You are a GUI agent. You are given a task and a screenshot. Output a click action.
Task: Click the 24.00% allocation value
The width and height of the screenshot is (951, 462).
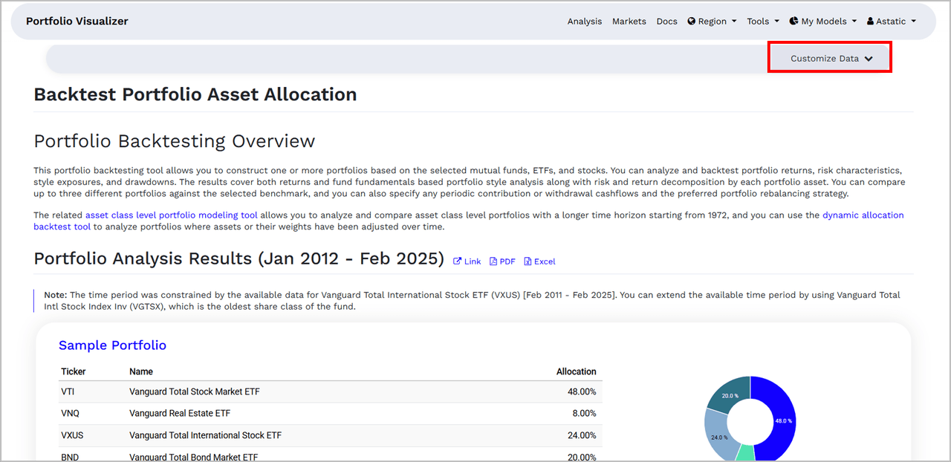(581, 435)
